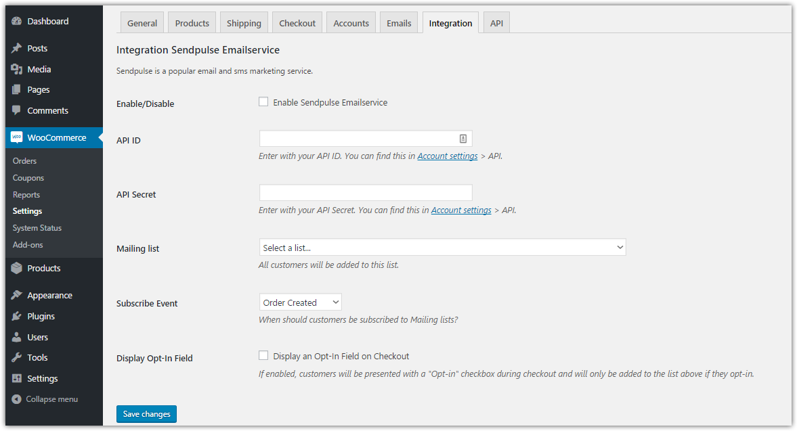Collapse the admin sidebar menu

(45, 399)
